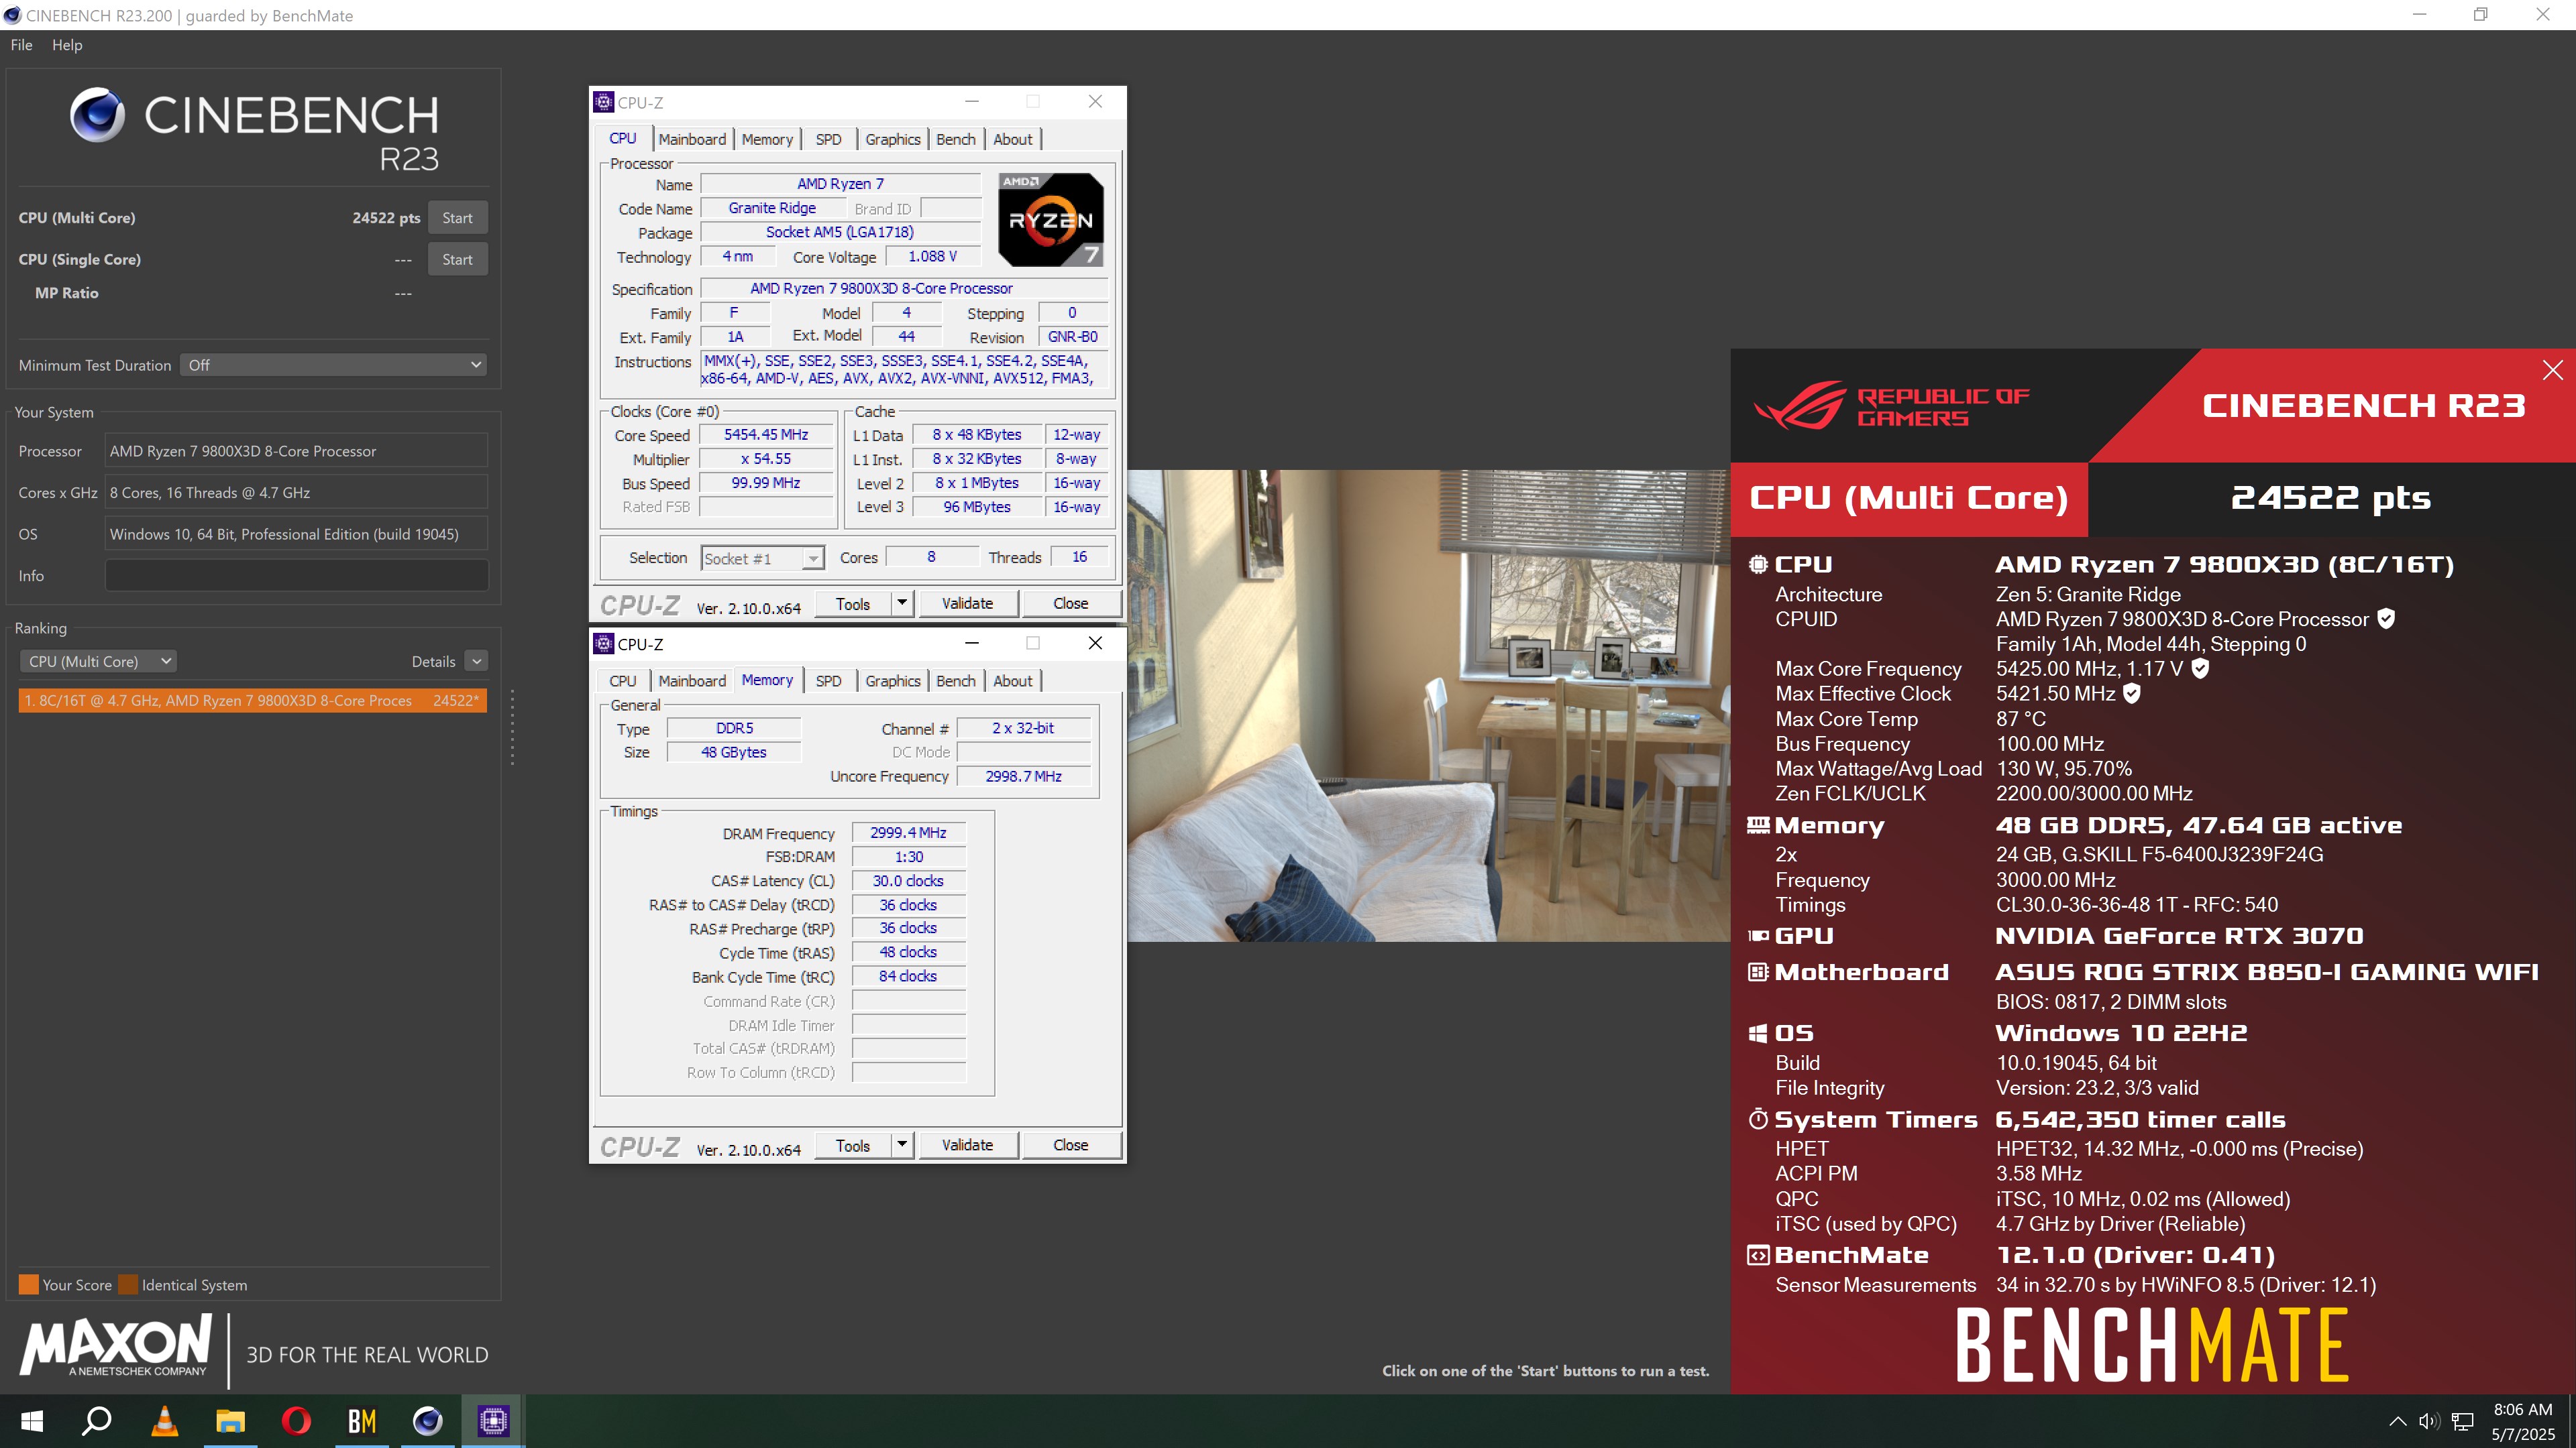The height and width of the screenshot is (1448, 2576).
Task: Open File Explorer from the taskbar
Action: click(230, 1421)
